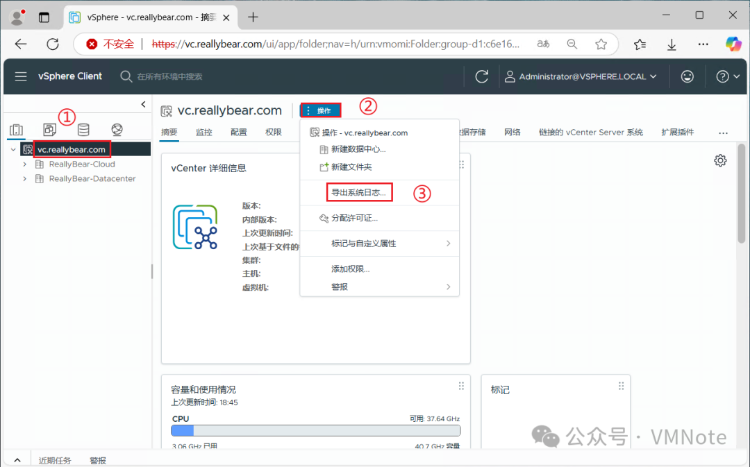Image resolution: width=750 pixels, height=467 pixels.
Task: Select ReallyBear-Cloud datacenter
Action: 82,164
